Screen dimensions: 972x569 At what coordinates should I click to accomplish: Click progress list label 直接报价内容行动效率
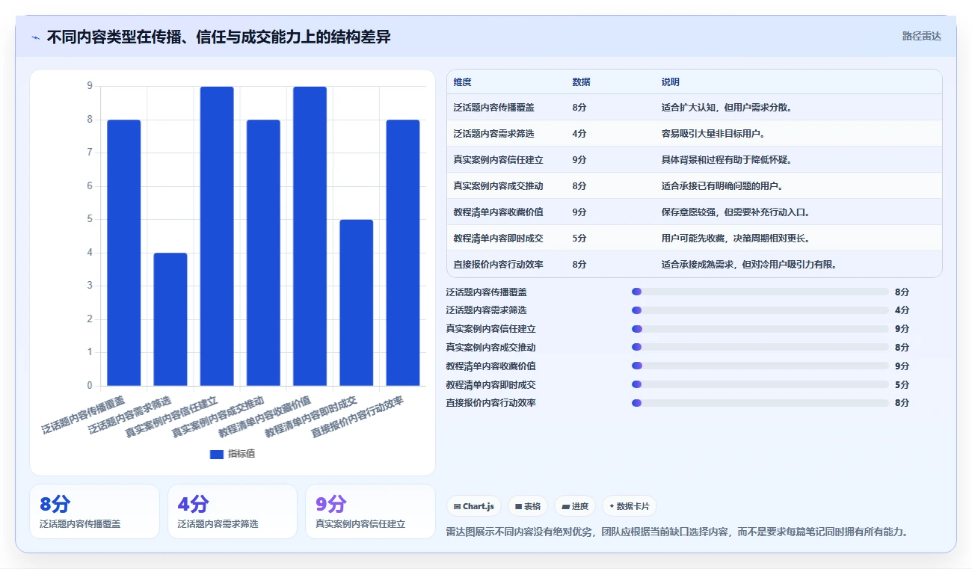[x=491, y=403]
